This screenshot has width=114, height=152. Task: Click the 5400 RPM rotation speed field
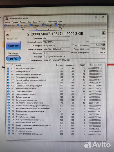click(98, 45)
